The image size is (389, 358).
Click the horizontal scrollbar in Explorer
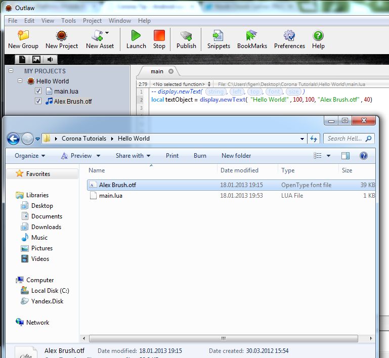coord(223,338)
